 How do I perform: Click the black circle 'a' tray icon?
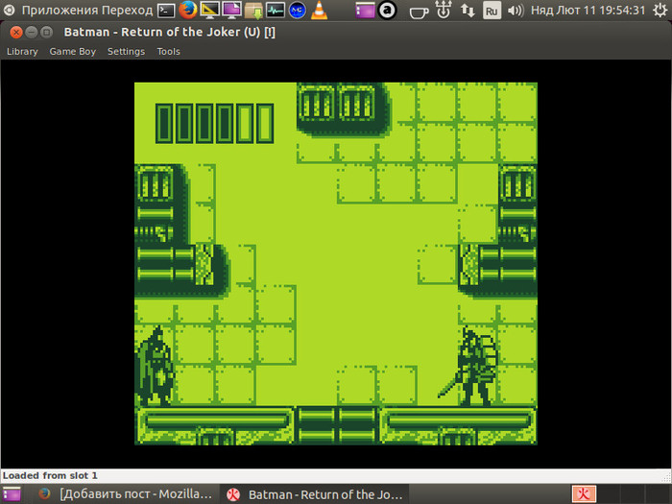point(388,11)
